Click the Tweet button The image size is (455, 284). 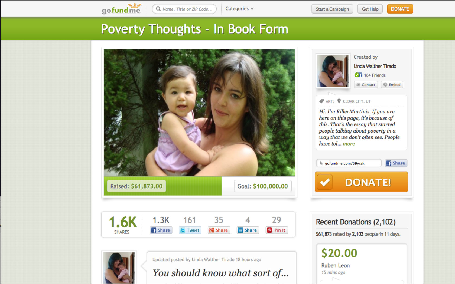click(x=190, y=230)
